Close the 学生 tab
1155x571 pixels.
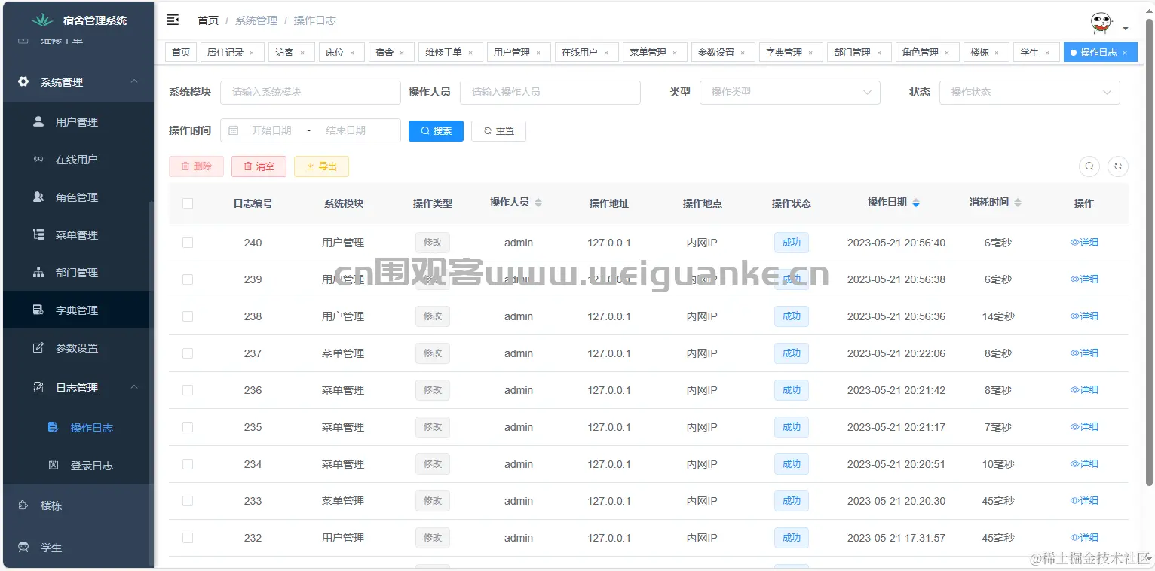coord(1047,53)
